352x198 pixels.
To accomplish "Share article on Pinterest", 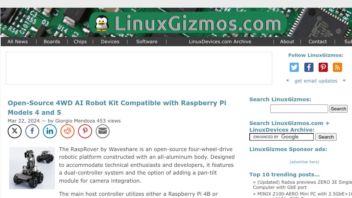I will coord(85,131).
